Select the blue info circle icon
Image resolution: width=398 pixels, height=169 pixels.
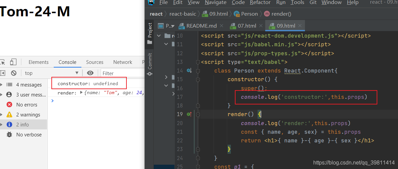click(x=9, y=124)
